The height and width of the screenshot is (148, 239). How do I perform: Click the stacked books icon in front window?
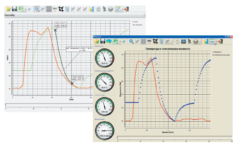109,41
